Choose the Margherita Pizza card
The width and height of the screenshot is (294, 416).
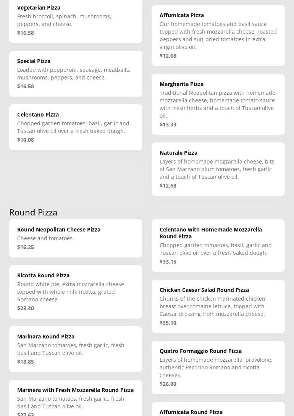coord(218,104)
